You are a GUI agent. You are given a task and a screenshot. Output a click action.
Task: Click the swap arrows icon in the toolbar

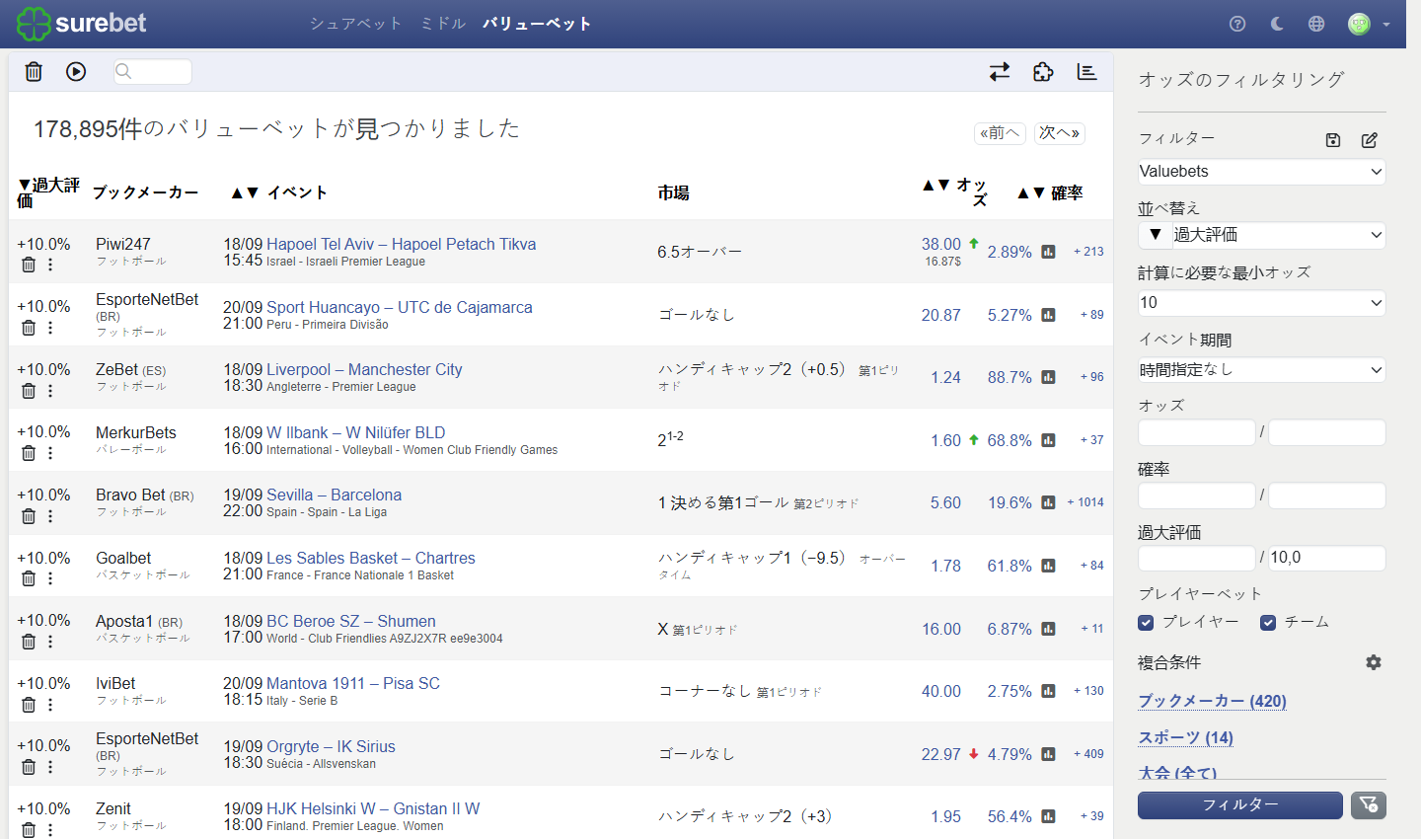pos(1000,71)
